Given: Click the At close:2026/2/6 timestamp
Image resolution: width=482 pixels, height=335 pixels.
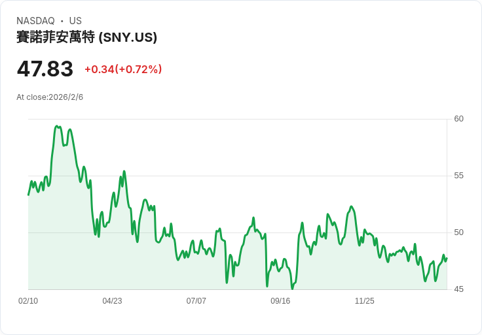Looking at the screenshot, I should (x=50, y=97).
